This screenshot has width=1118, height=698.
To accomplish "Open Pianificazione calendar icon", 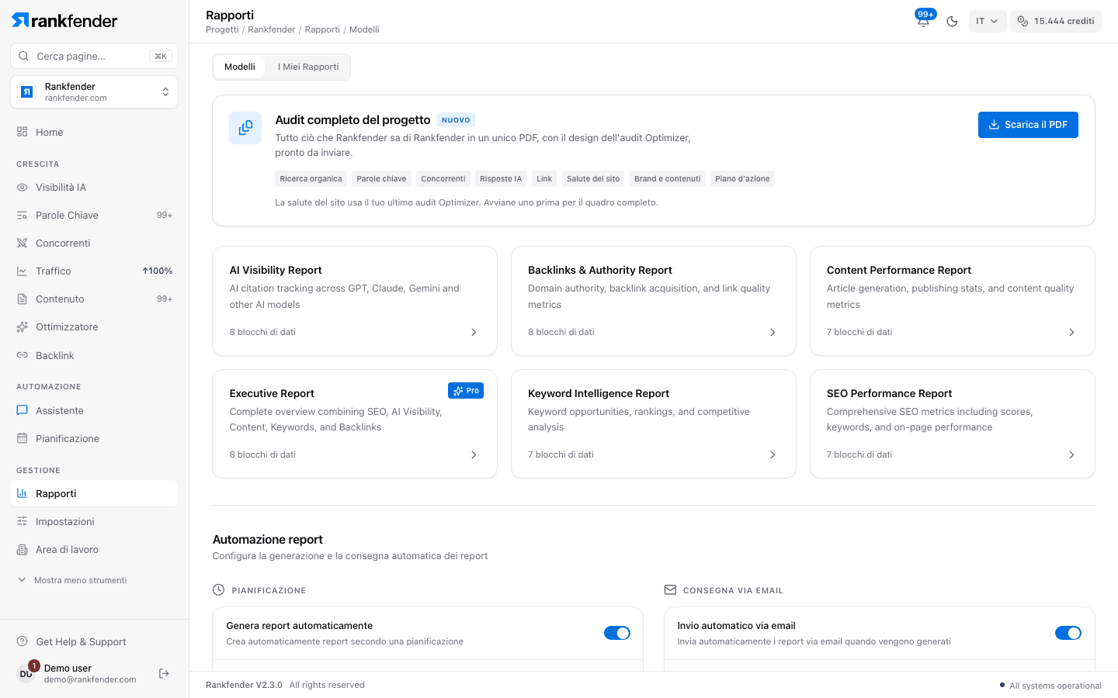I will [x=22, y=438].
